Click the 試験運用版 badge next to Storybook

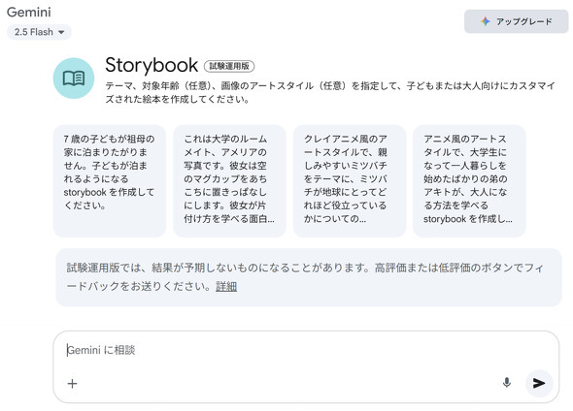pos(229,66)
